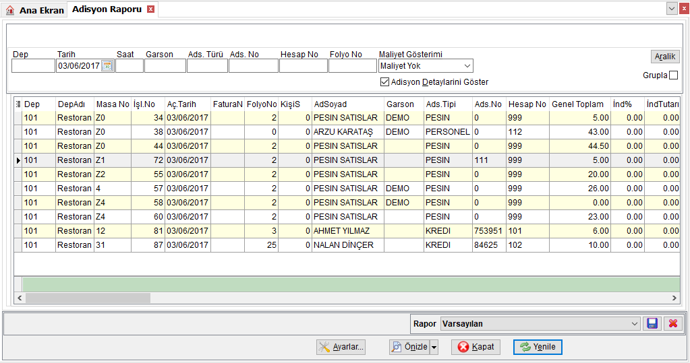Screen dimensions: 690x363
Task: Open the calendar picker next to Tarih
Action: 107,66
